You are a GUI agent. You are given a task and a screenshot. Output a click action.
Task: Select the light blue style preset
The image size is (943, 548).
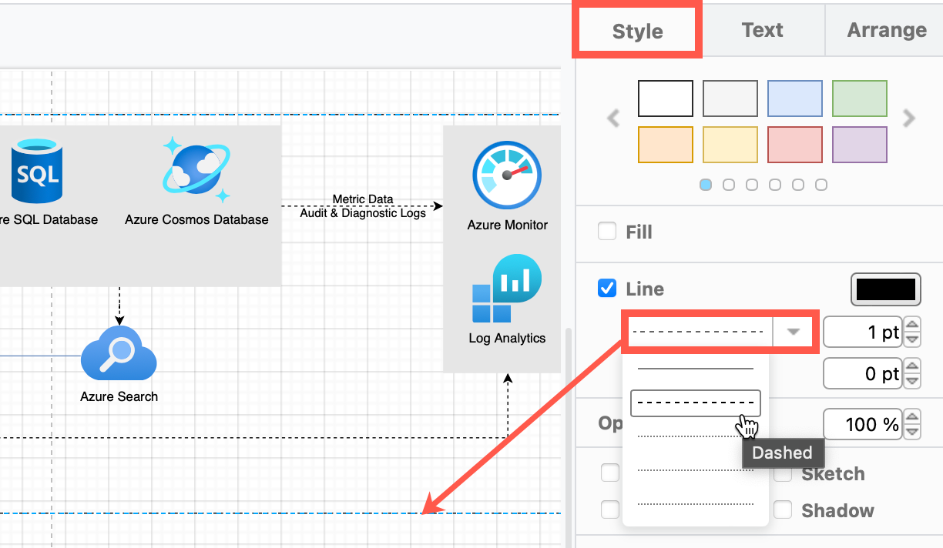pos(794,98)
